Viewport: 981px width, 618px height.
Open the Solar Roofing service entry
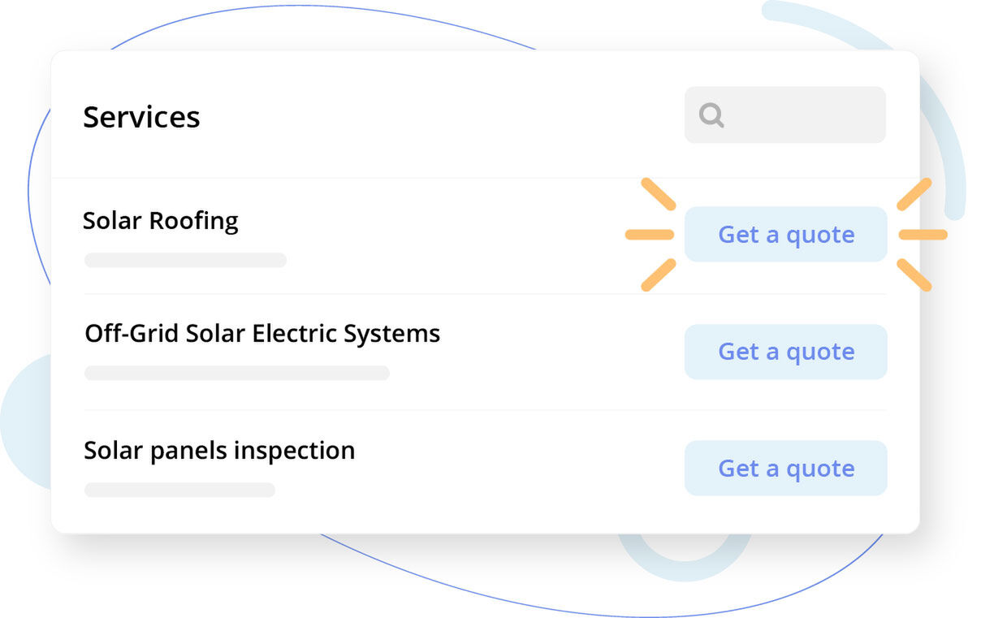point(160,220)
